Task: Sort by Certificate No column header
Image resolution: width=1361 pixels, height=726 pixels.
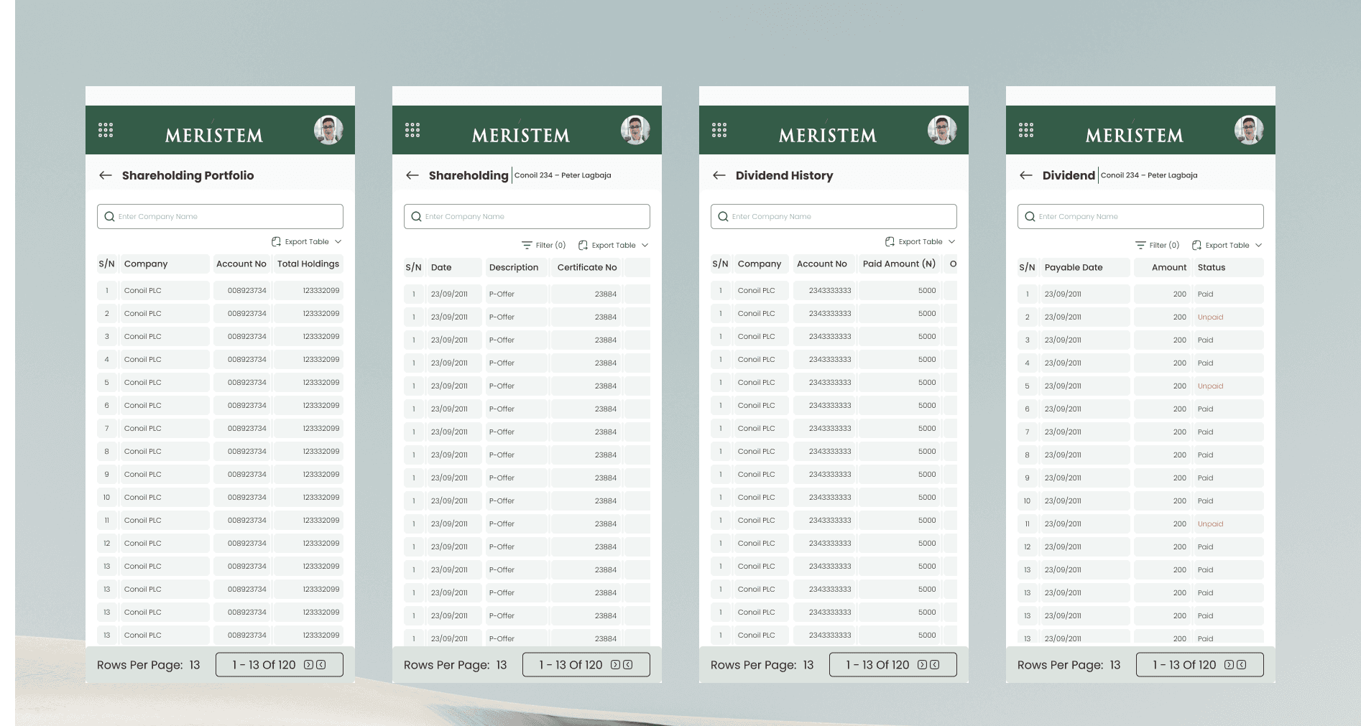Action: pos(586,268)
